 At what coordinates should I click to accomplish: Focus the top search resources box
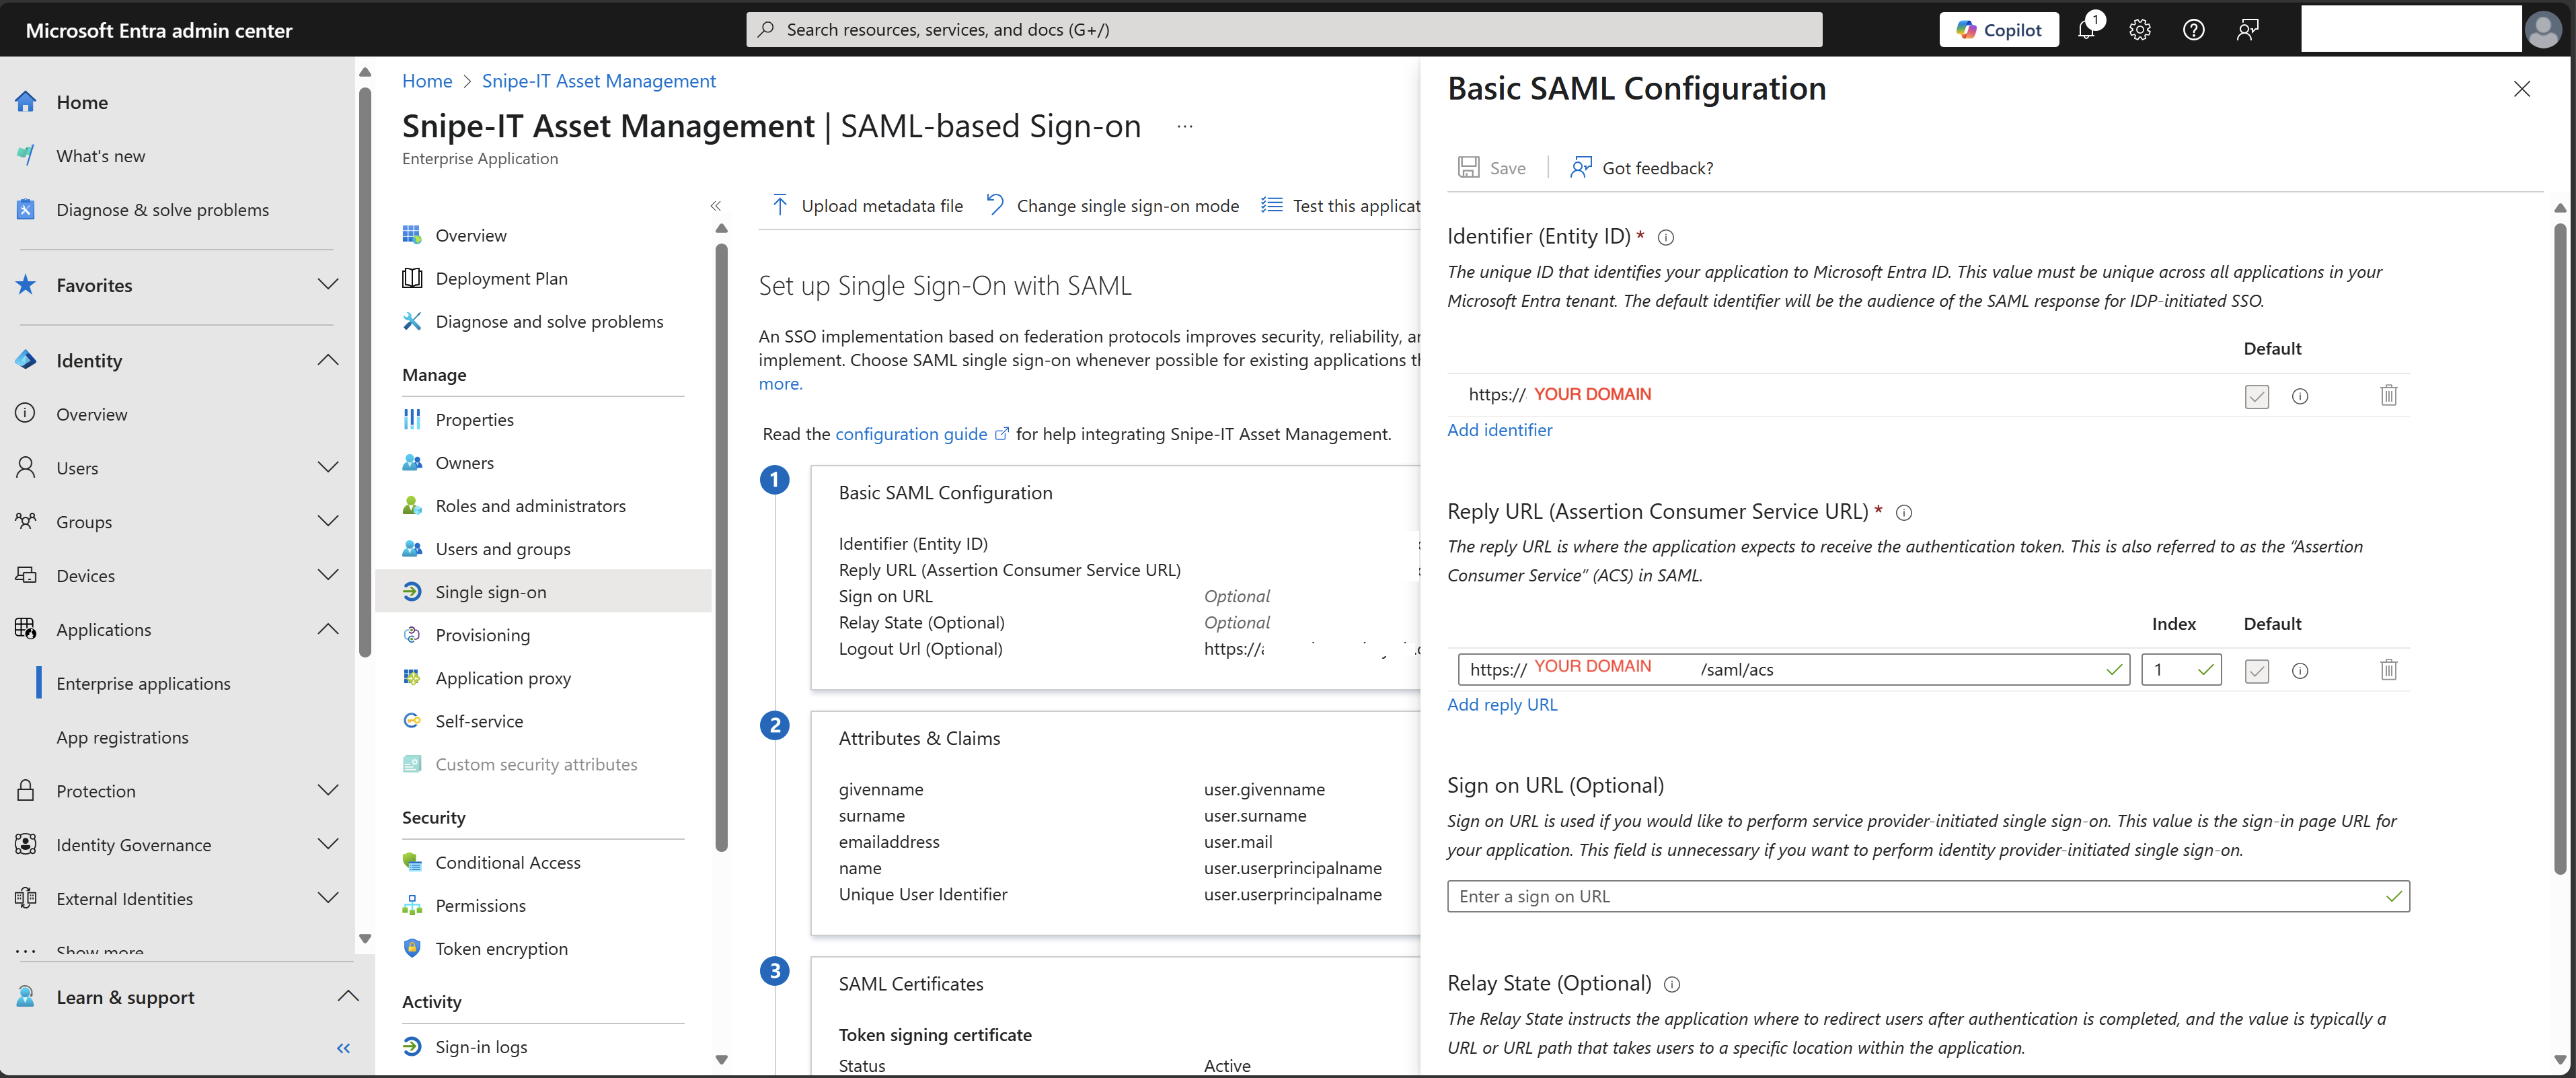click(1283, 30)
